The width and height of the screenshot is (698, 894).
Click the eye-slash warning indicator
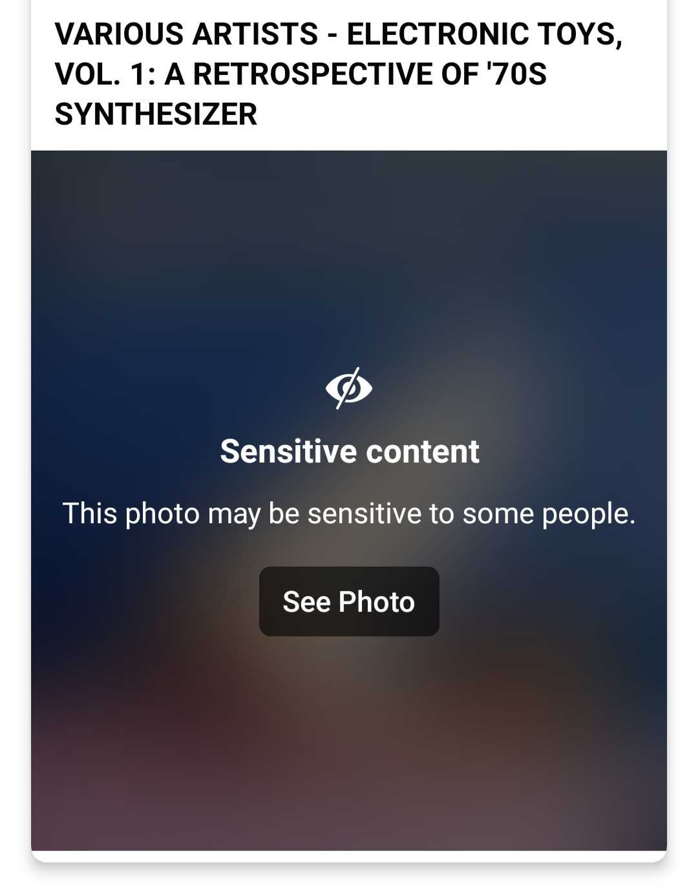coord(349,388)
